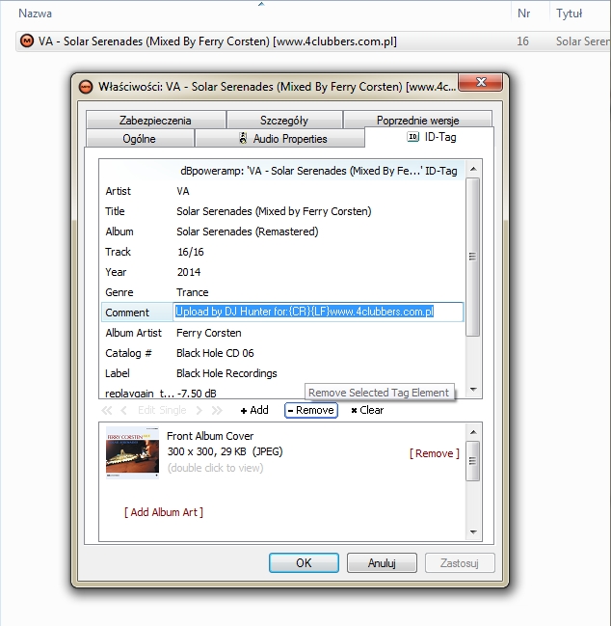Select the Title value Solar Serenades (Mixed by Ferry Corsten)

pyautogui.click(x=274, y=211)
